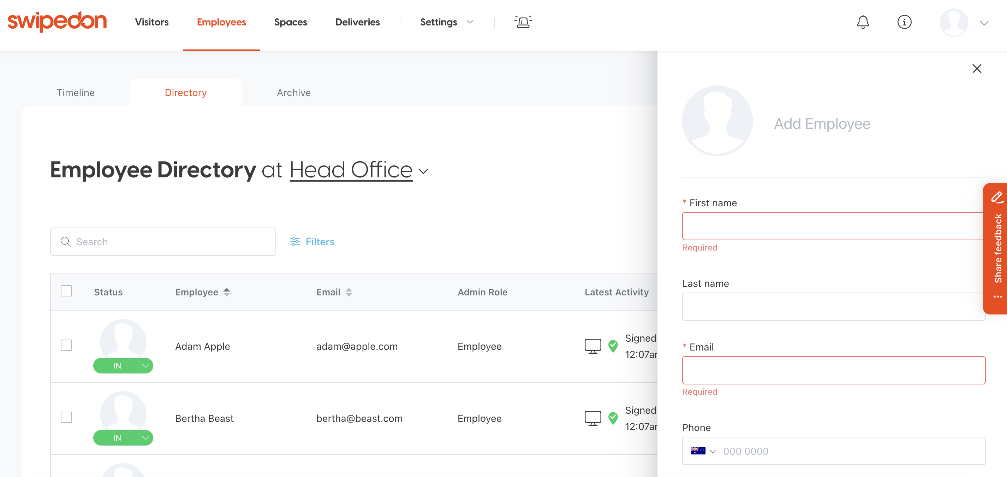
Task: Click the Filters sliders icon
Action: pyautogui.click(x=295, y=241)
